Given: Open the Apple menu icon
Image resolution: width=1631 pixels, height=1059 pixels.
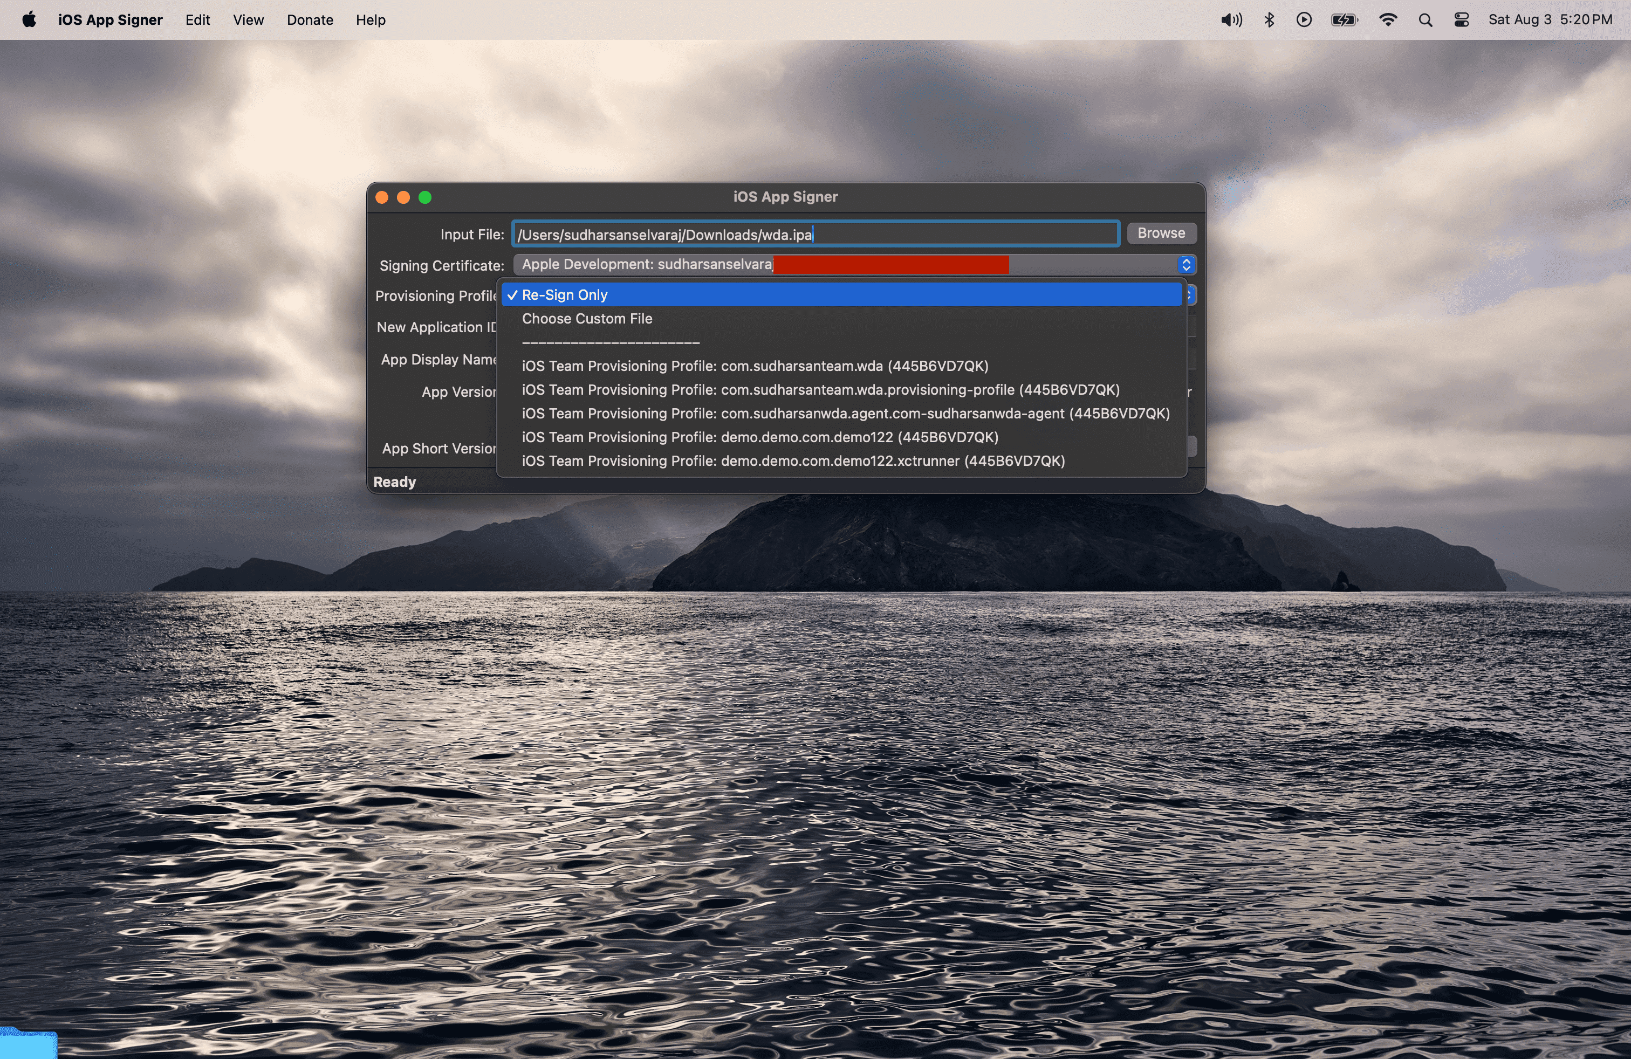Looking at the screenshot, I should [29, 19].
